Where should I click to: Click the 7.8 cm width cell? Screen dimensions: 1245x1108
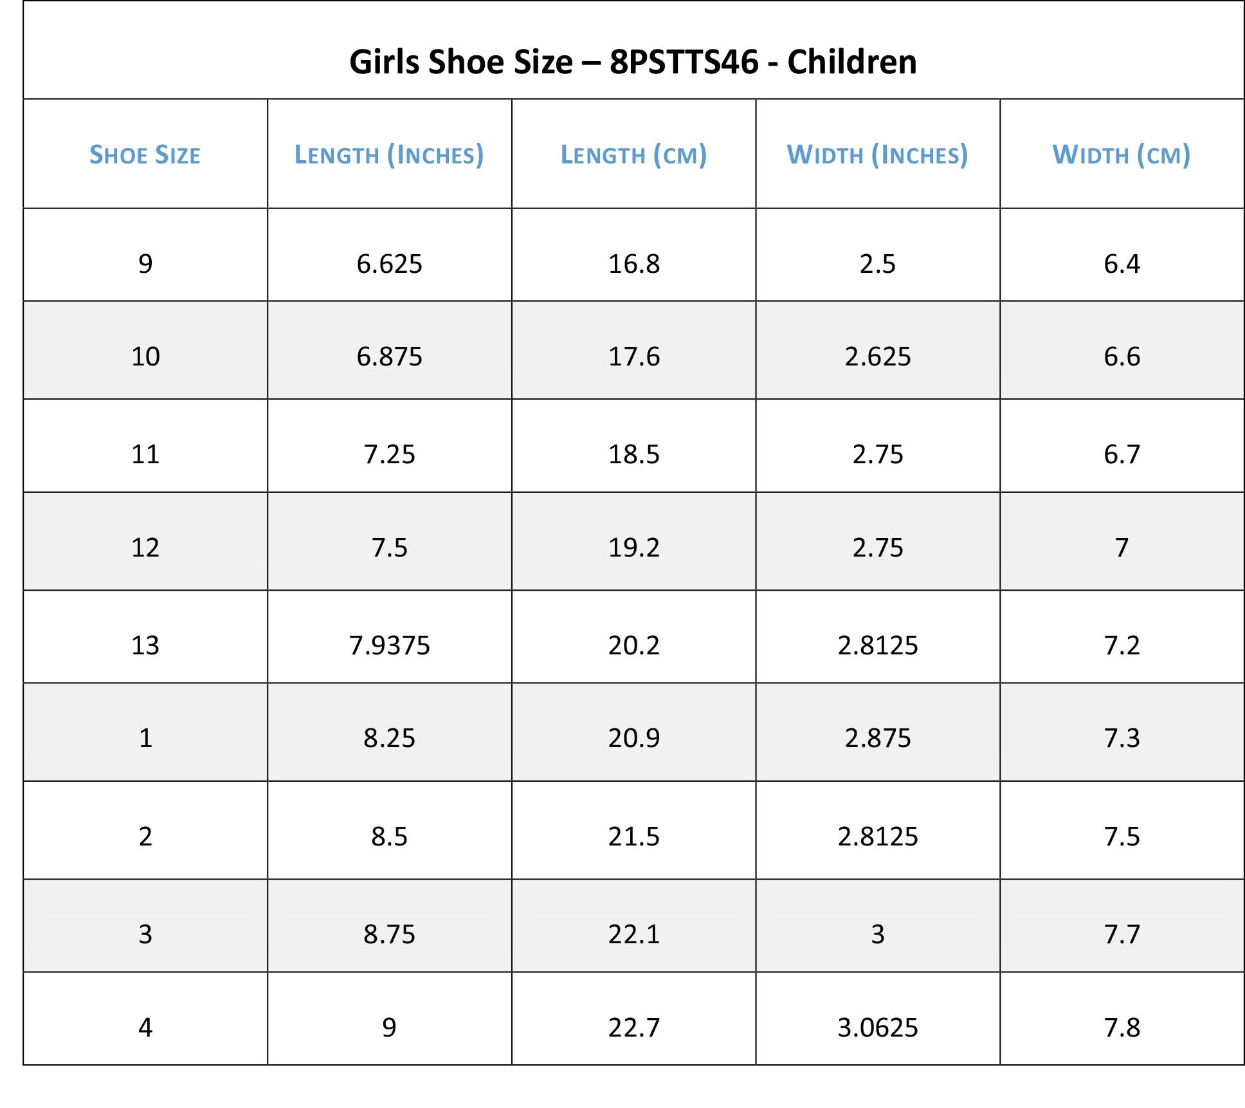(x=1122, y=1028)
